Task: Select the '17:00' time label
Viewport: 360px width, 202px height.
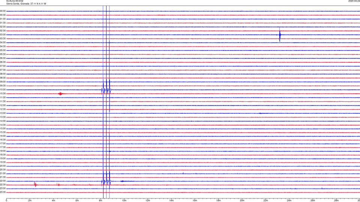Action: click(x=3, y=144)
